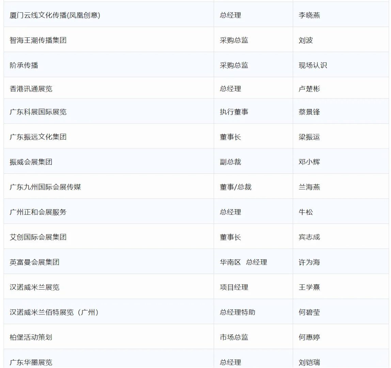The height and width of the screenshot is (368, 391).
Task: Click the name 卢楚彬
Action: pos(309,89)
